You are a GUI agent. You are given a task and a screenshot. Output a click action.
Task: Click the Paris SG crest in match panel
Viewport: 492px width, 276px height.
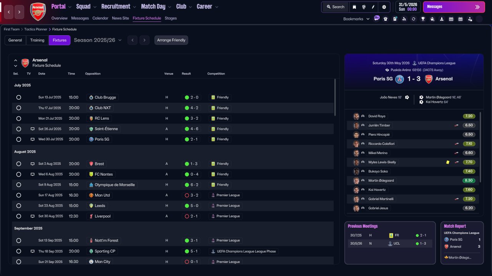[400, 79]
